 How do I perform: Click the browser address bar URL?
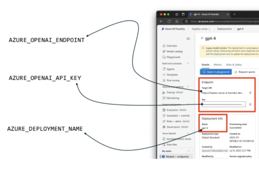(x=225, y=21)
